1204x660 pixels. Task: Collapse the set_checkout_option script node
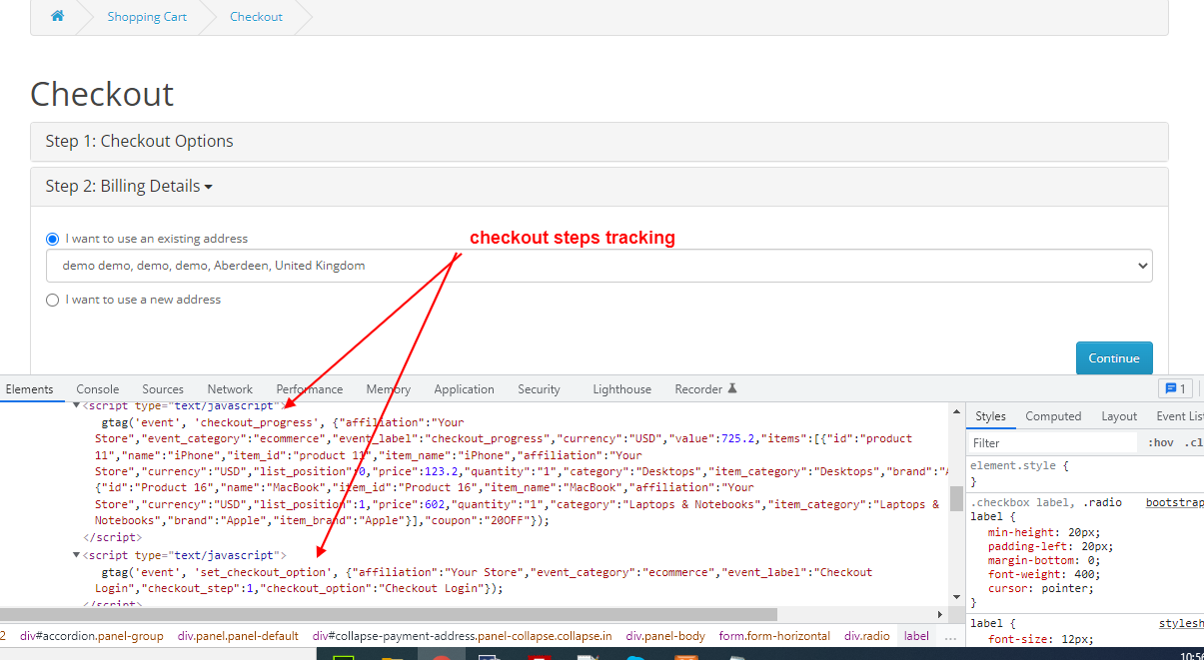pyautogui.click(x=77, y=555)
